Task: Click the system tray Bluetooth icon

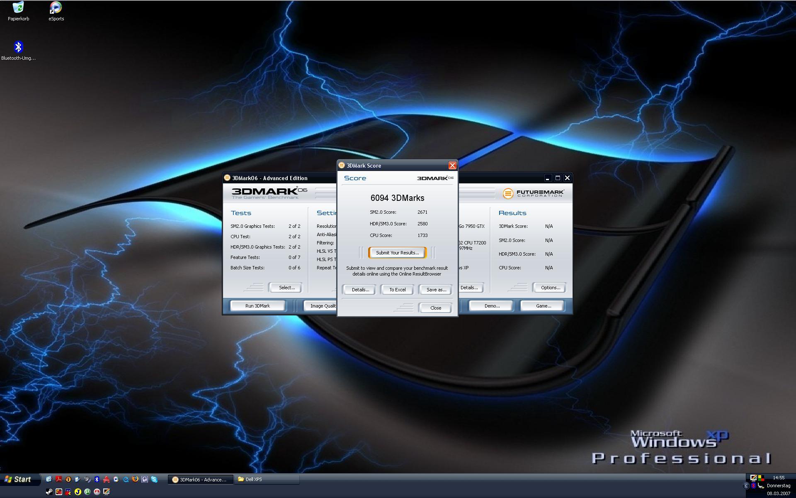Action: 753,486
